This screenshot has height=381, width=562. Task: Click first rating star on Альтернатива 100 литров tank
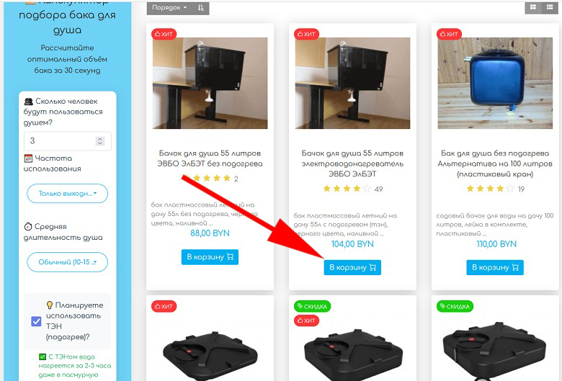[x=470, y=189]
